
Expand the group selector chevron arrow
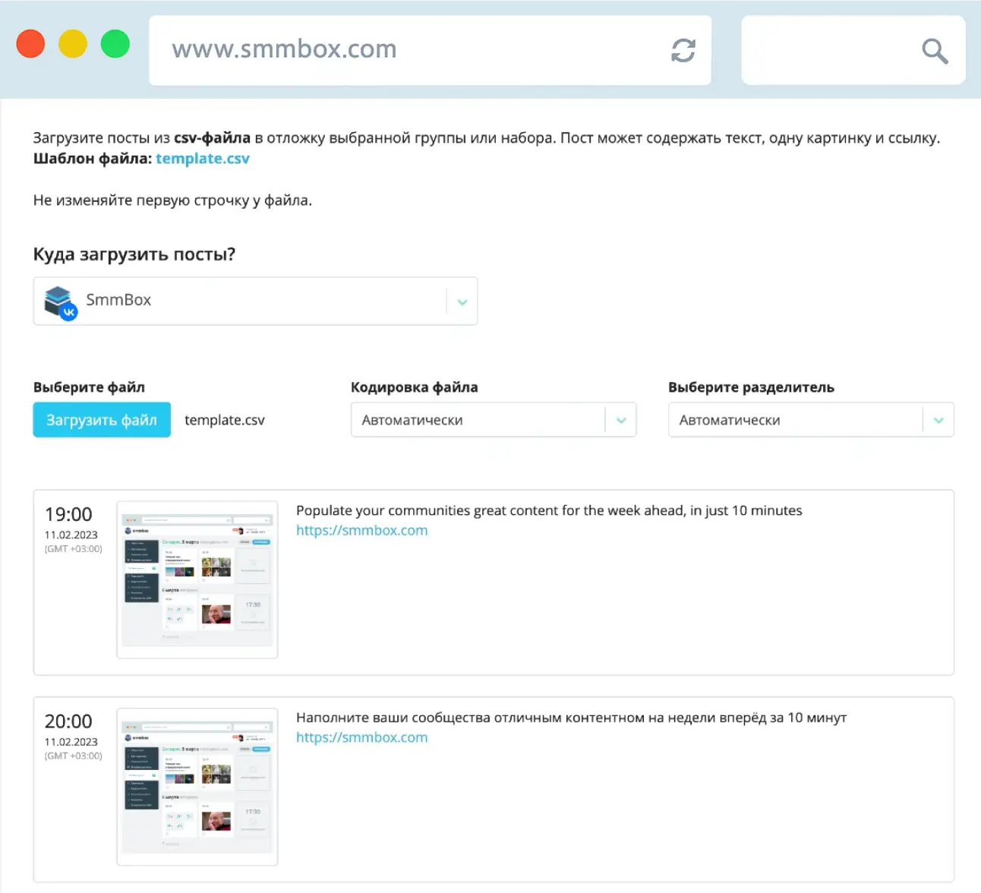click(x=462, y=302)
